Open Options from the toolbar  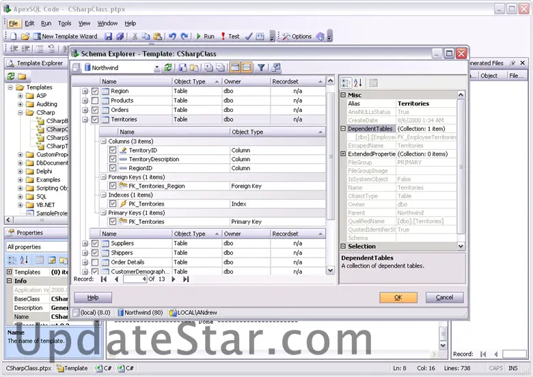pyautogui.click(x=297, y=36)
